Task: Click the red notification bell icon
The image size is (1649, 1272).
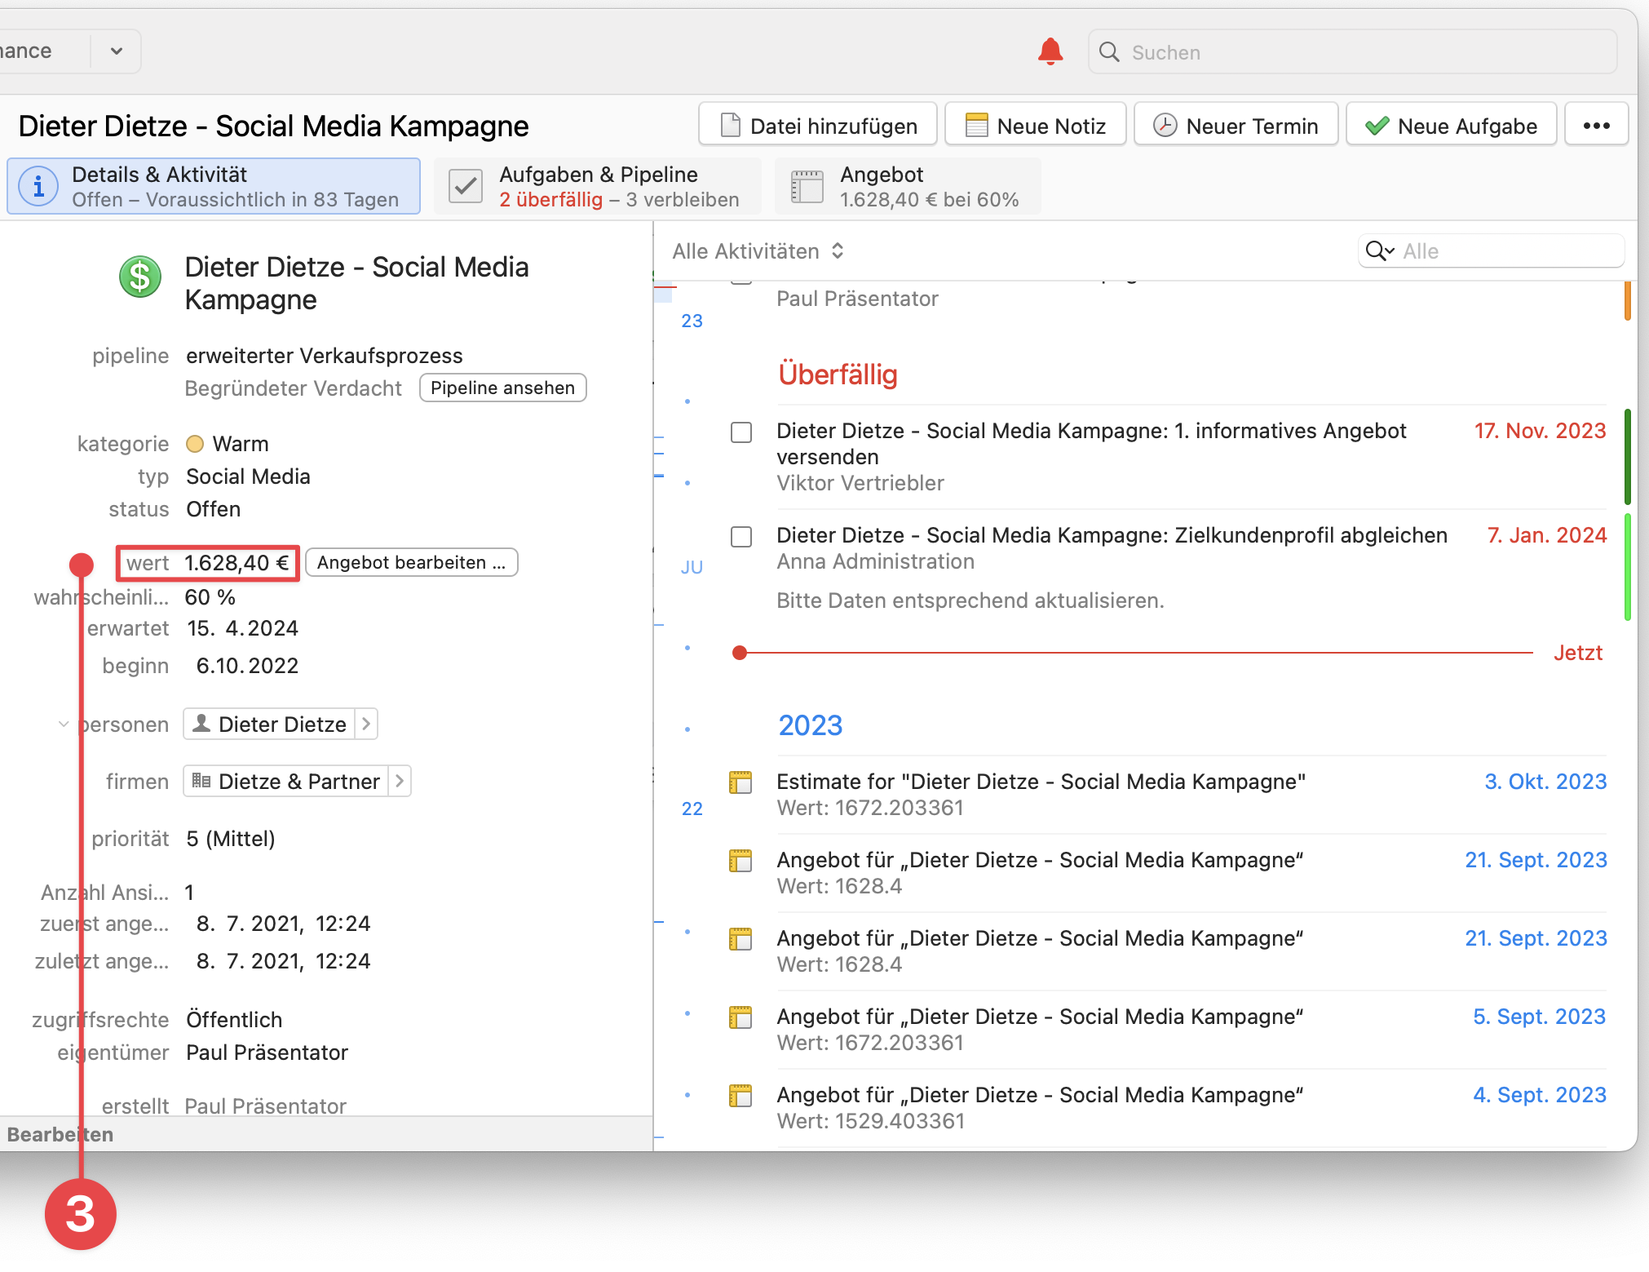Action: click(x=1050, y=52)
